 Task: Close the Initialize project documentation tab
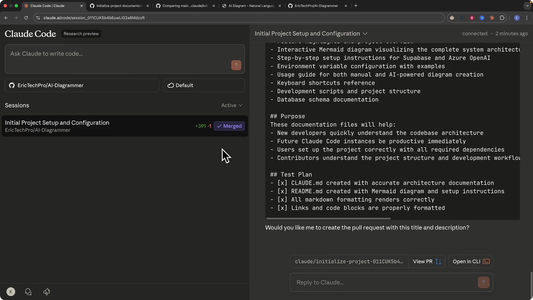pos(147,6)
